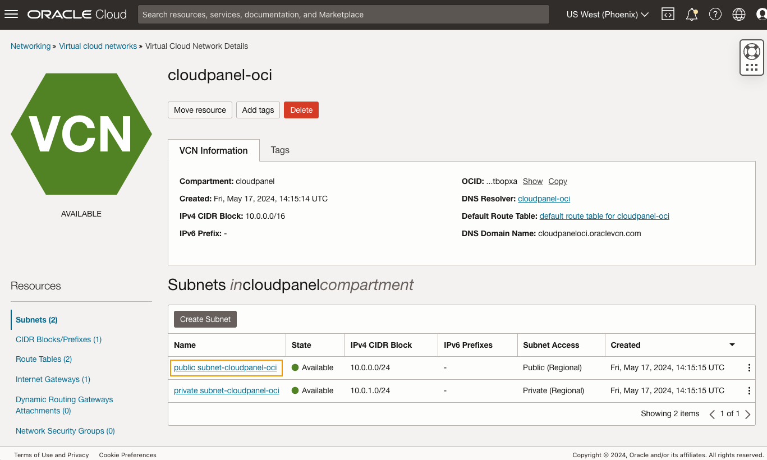Open the help question mark menu
Screen dimensions: 767x460
click(x=715, y=15)
